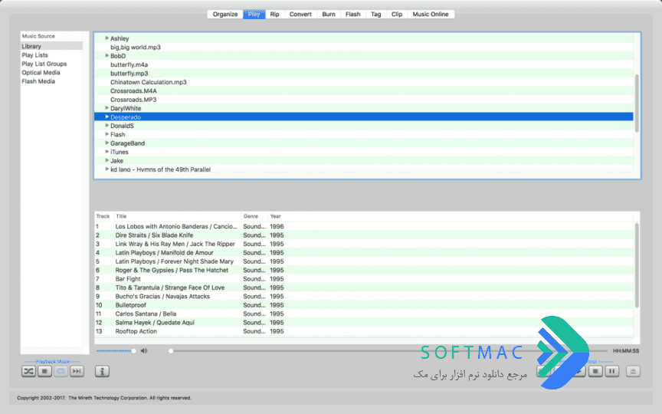The height and width of the screenshot is (414, 662).
Task: Sort by the Title column header
Action: click(x=177, y=216)
